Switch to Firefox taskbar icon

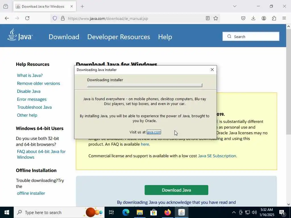(x=167, y=212)
